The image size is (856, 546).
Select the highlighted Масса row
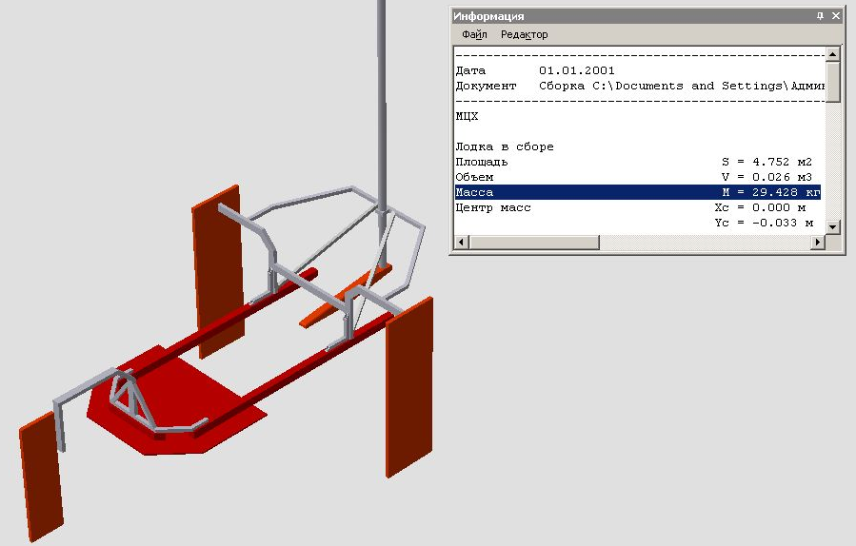(636, 192)
